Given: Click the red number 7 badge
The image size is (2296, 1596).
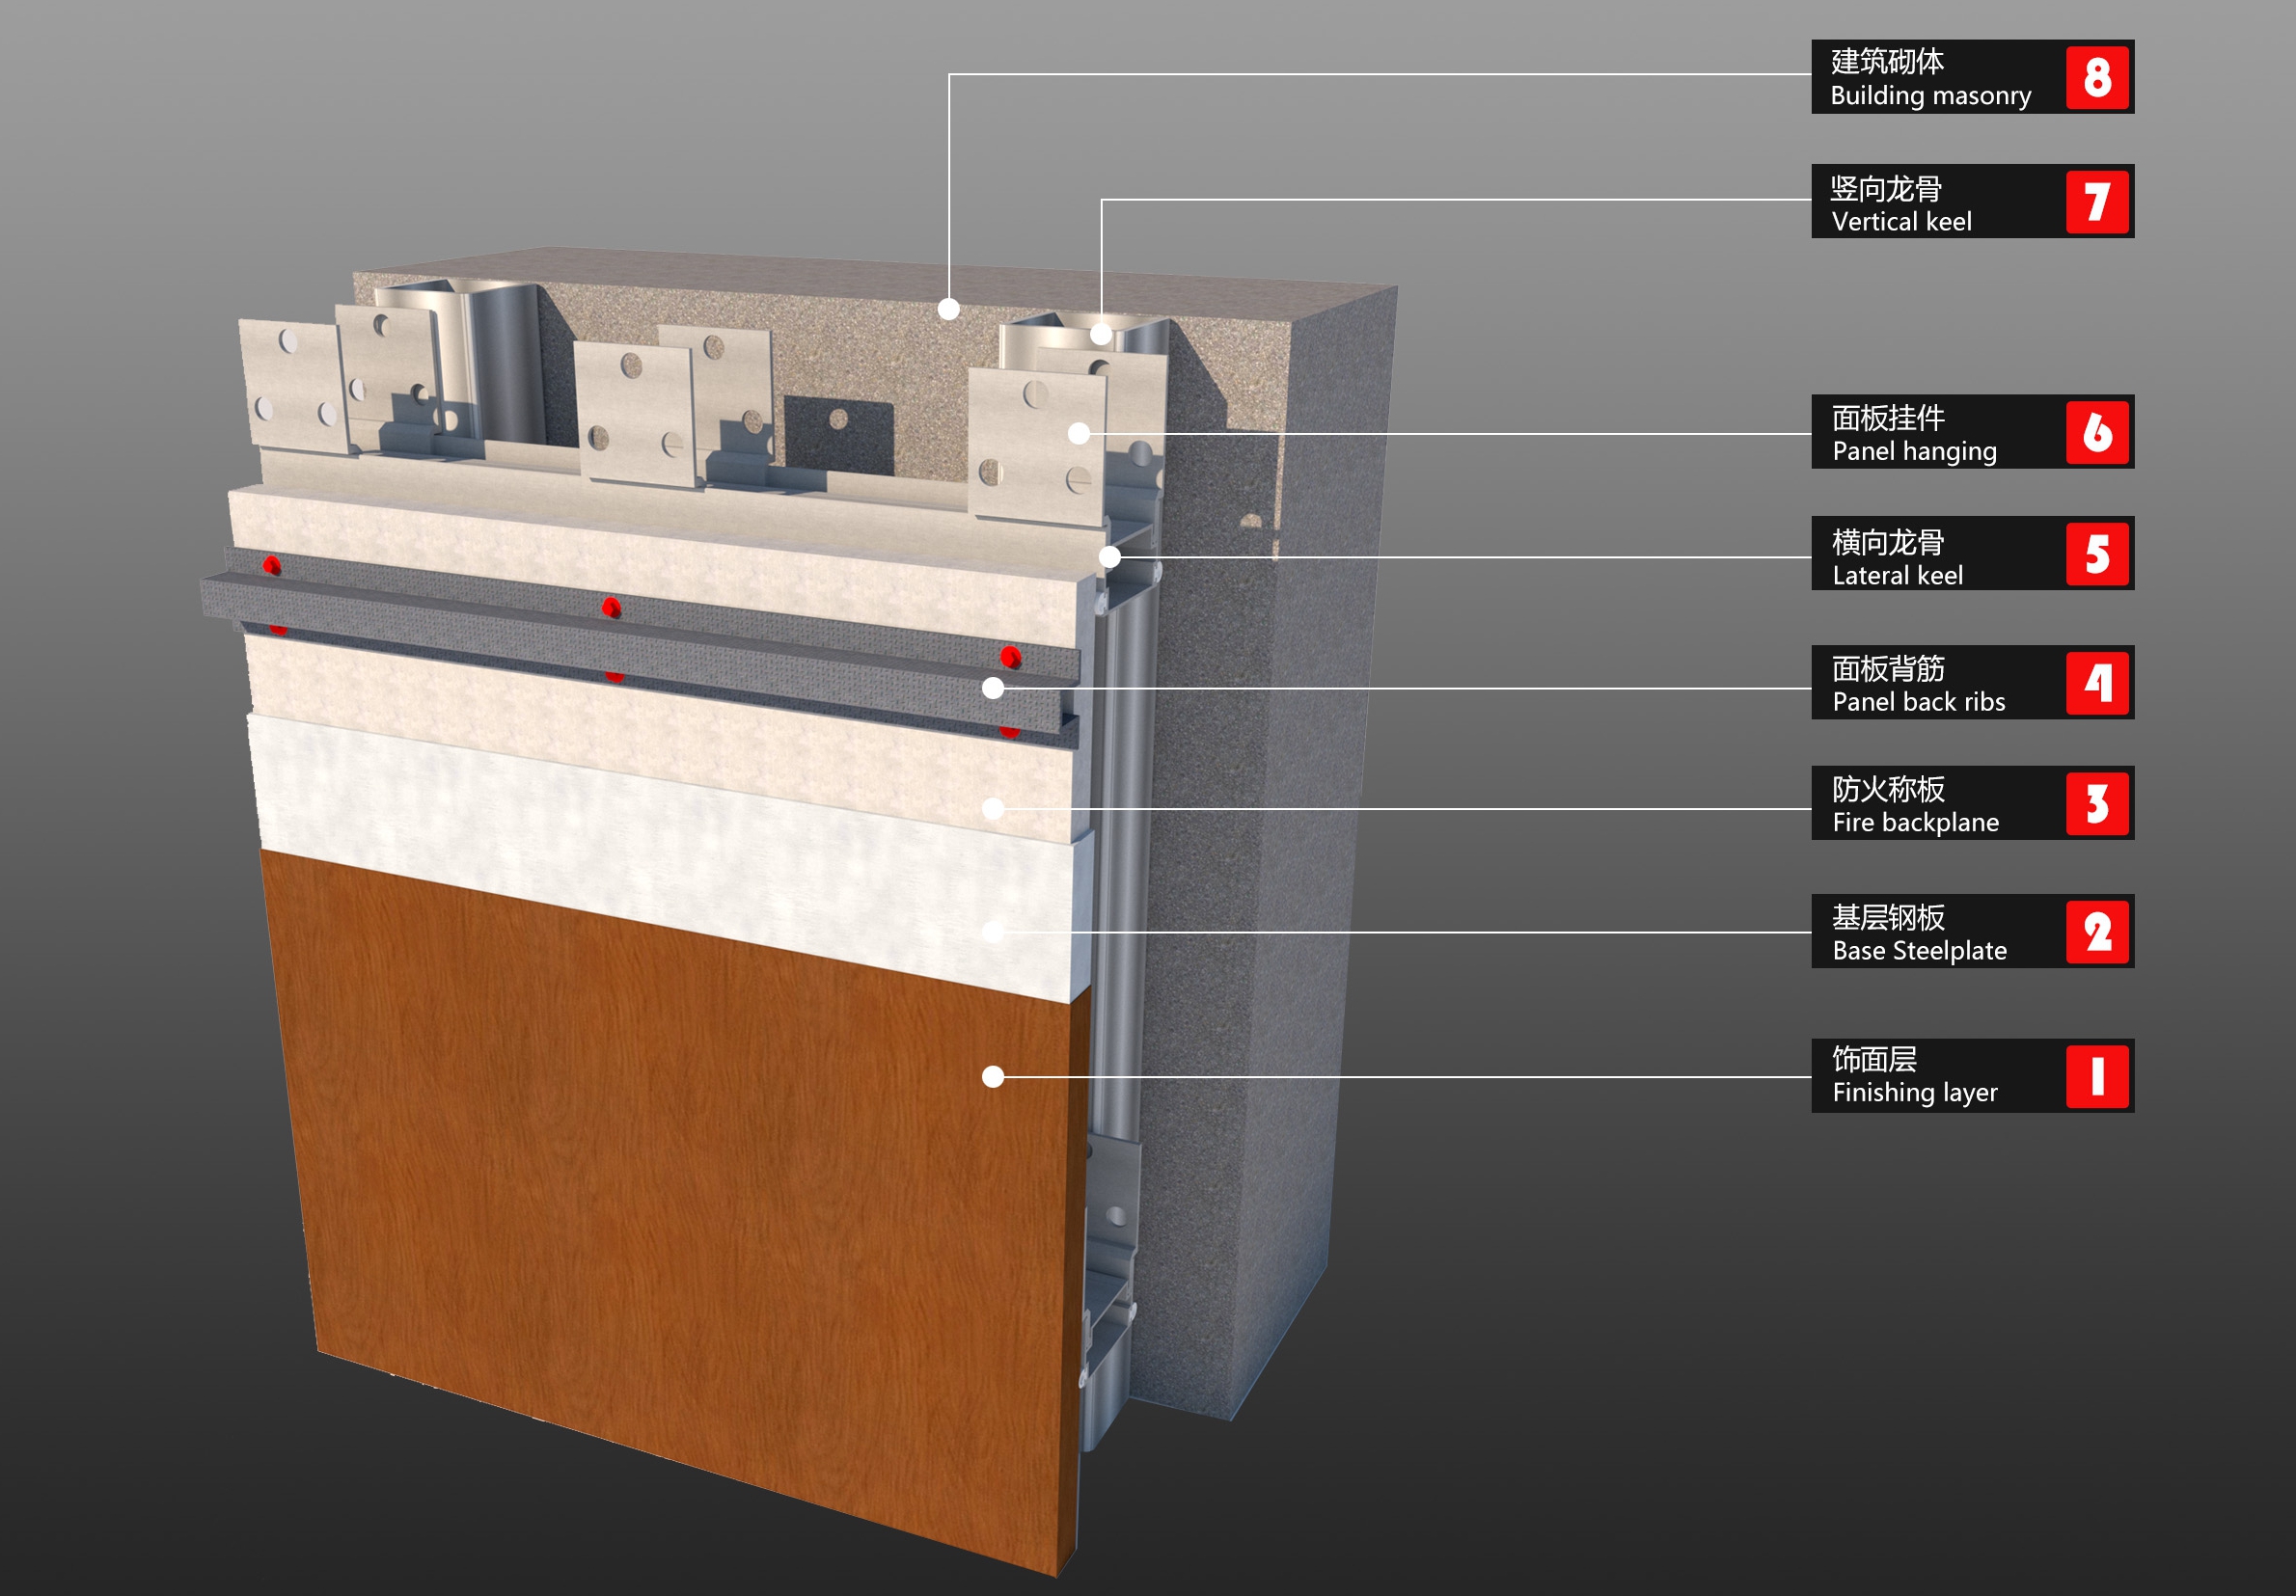Looking at the screenshot, I should point(2097,202).
